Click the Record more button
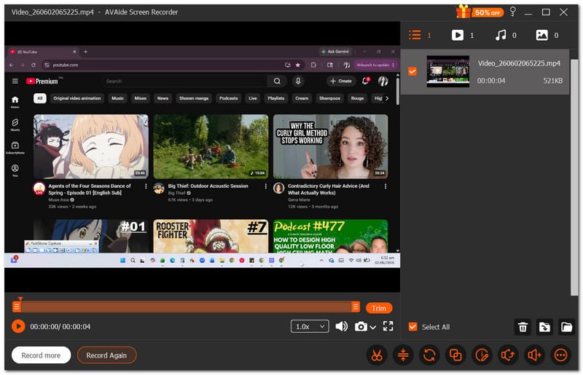583x375 pixels. (x=41, y=355)
